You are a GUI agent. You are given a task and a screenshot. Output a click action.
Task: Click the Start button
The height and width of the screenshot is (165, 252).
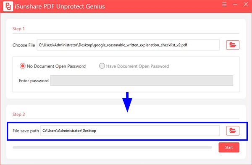tap(229, 147)
